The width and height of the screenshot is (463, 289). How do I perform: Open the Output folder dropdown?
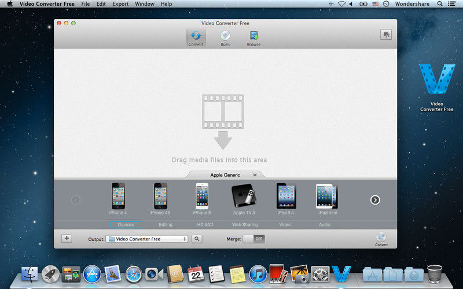(147, 239)
